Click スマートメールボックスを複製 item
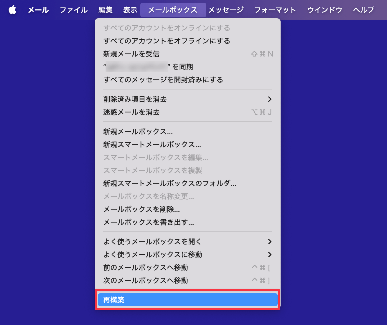 click(188, 170)
